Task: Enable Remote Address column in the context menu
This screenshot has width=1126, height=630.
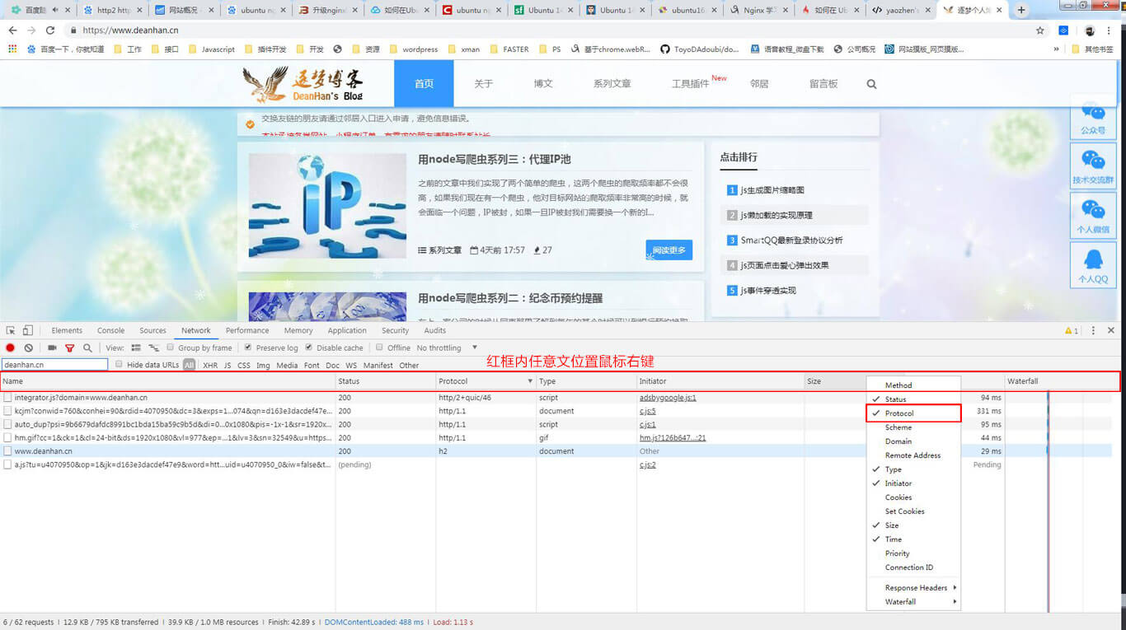Action: pos(913,455)
